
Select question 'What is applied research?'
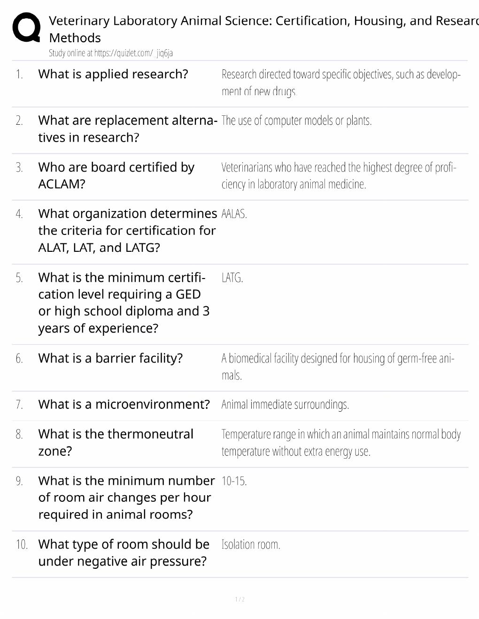coord(113,74)
